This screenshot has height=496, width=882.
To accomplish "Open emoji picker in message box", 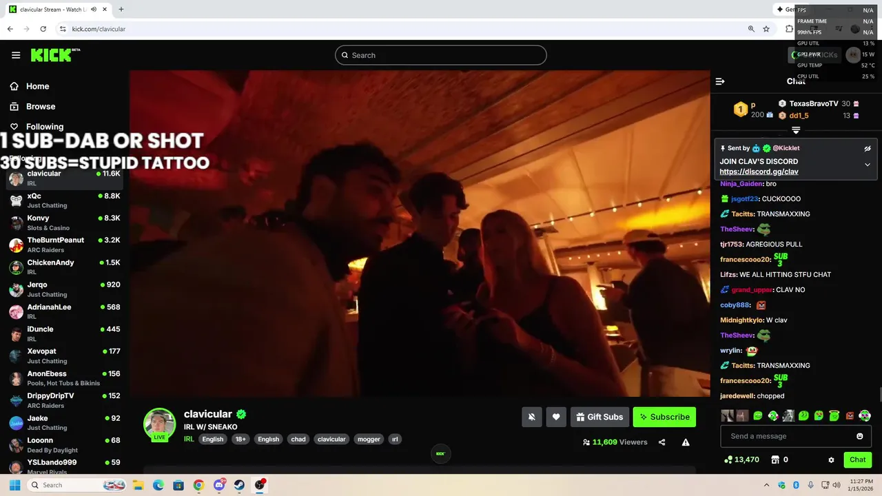I will pos(859,436).
